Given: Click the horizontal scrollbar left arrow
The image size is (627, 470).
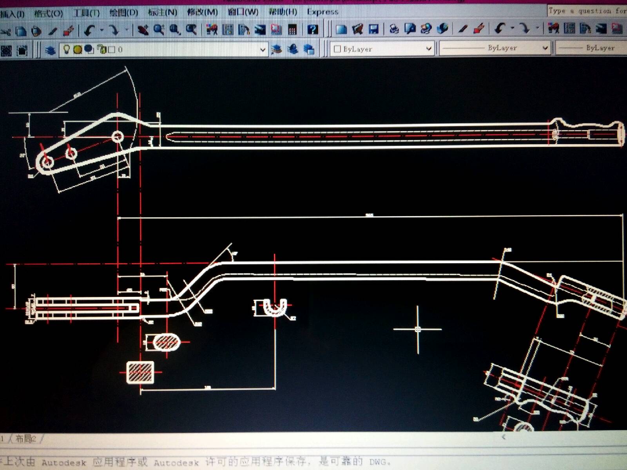Looking at the screenshot, I should (504, 437).
